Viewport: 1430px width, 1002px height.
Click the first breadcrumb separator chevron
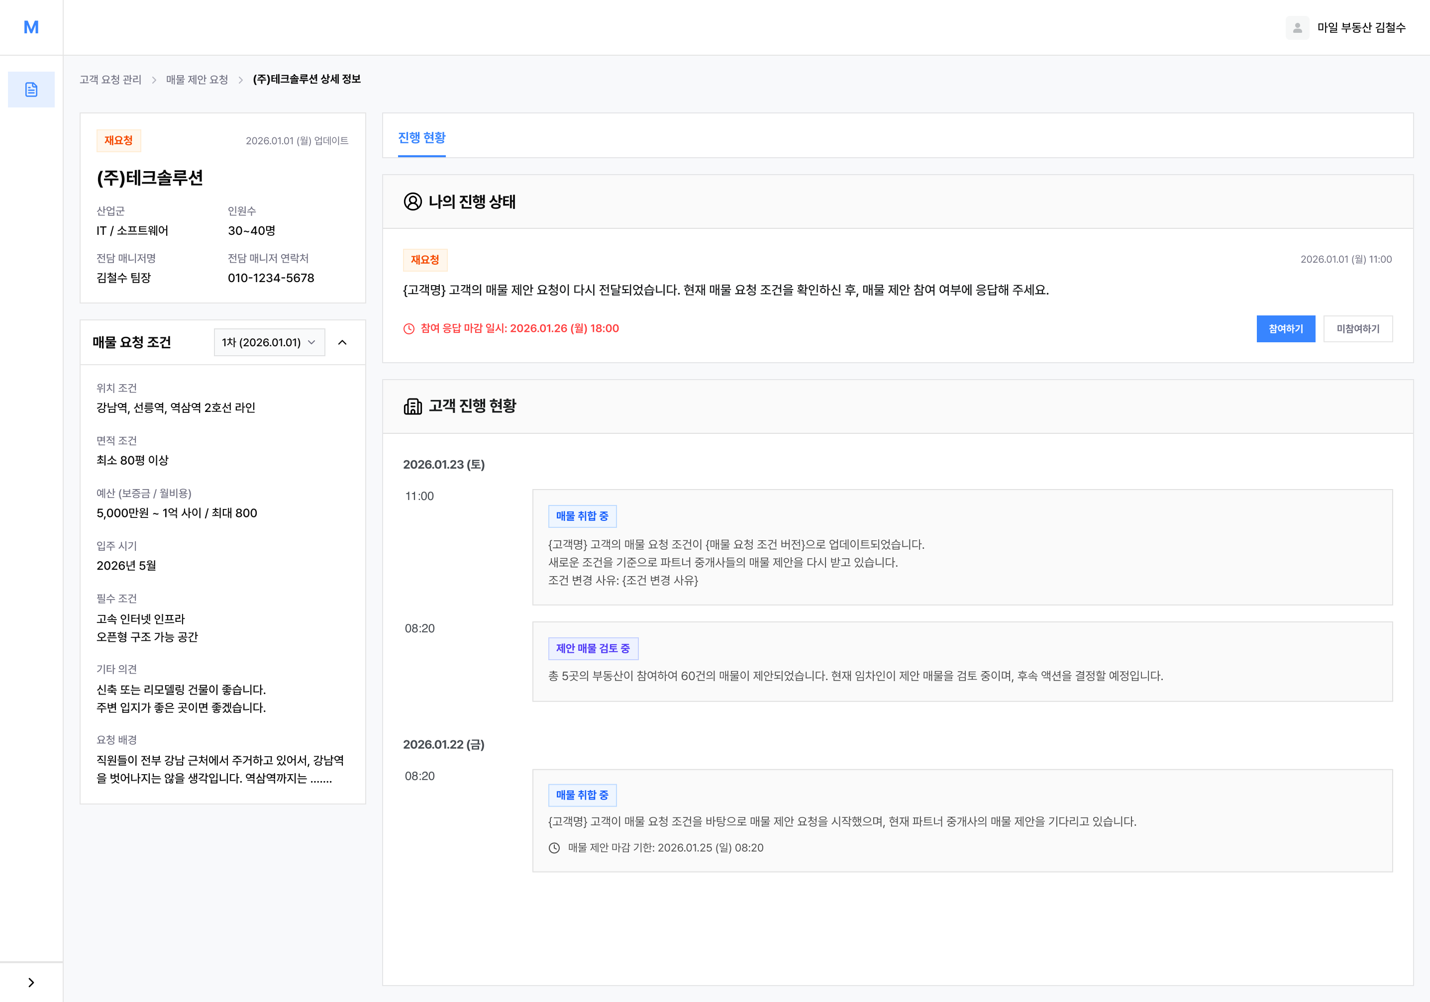pyautogui.click(x=154, y=80)
